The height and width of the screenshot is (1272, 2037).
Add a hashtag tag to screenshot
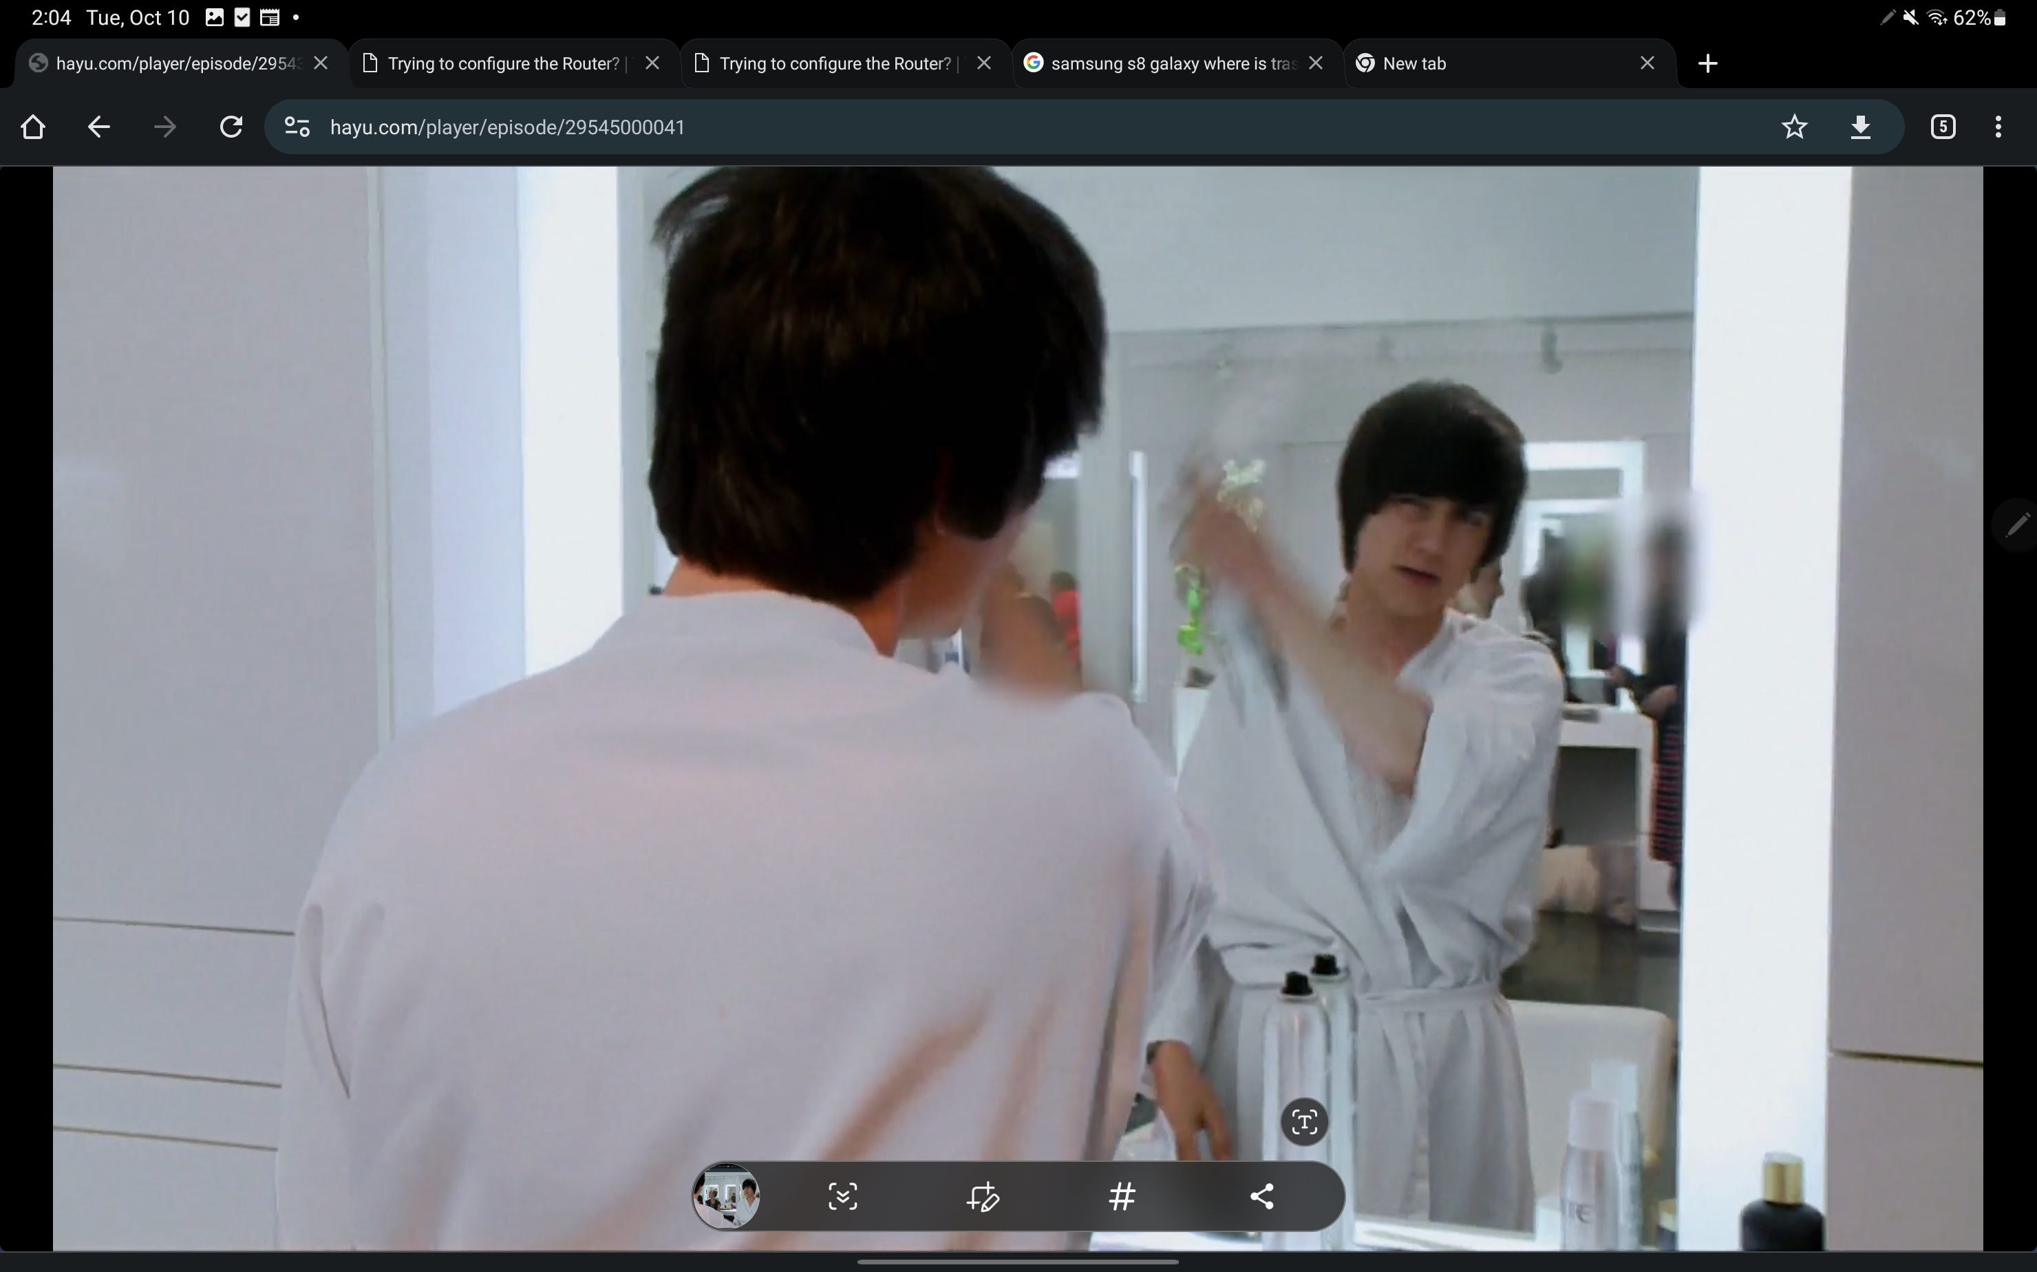pyautogui.click(x=1122, y=1196)
